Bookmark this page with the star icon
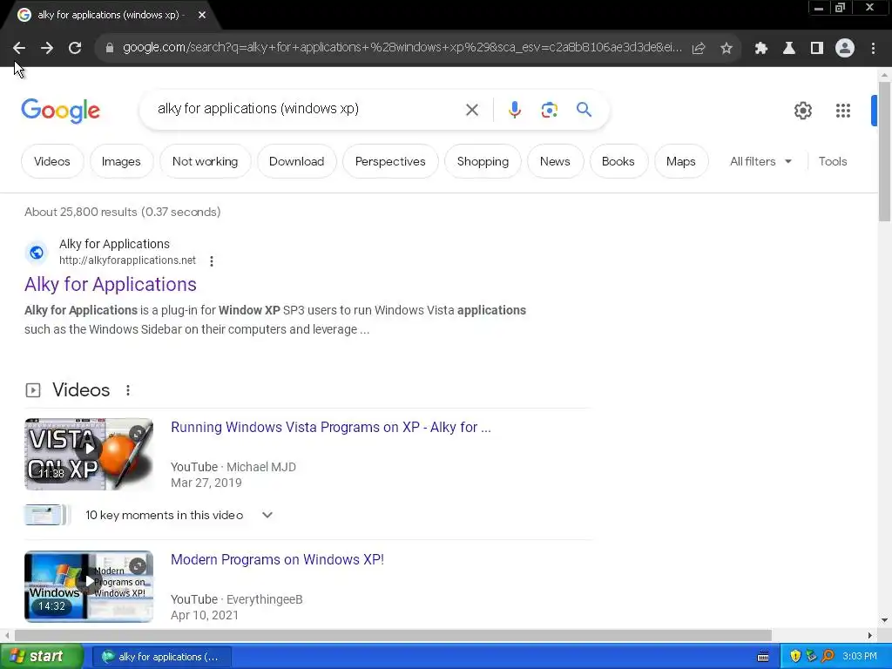 click(726, 49)
